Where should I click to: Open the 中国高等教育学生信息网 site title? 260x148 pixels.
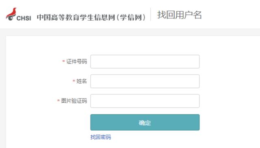pos(76,17)
